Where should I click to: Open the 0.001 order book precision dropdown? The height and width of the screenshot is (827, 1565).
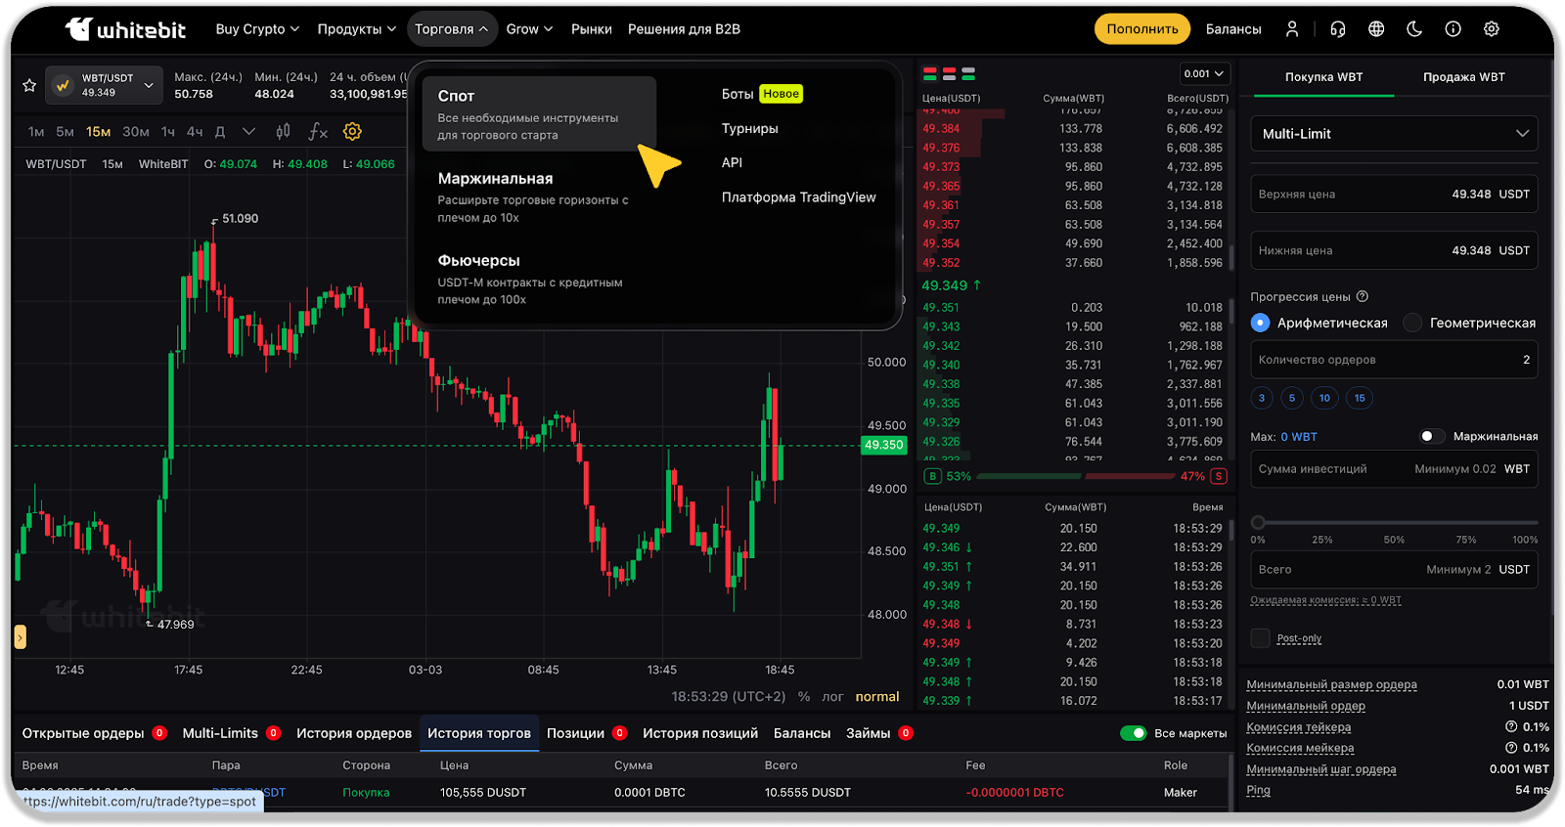pos(1203,74)
